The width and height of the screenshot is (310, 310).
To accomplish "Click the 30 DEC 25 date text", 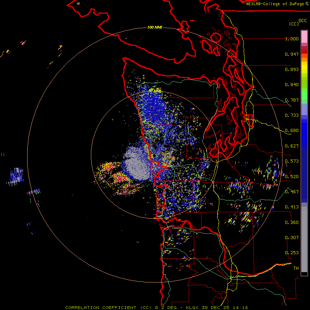I will click(x=216, y=308).
